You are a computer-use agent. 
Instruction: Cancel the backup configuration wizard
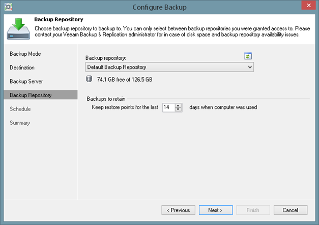click(290, 210)
